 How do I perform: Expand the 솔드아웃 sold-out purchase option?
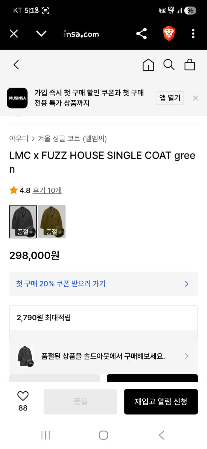pos(103,356)
